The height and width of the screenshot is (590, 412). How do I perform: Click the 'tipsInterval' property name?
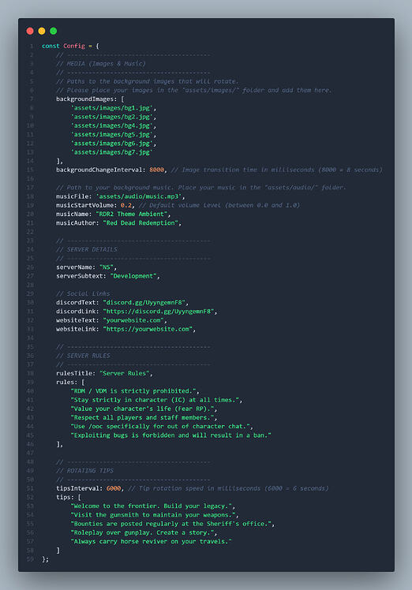(x=77, y=488)
